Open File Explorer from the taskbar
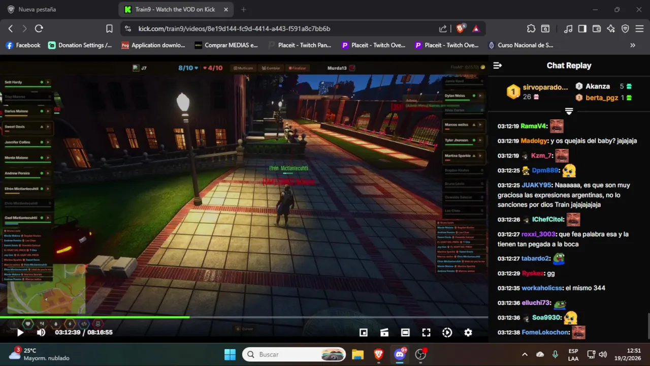Image resolution: width=650 pixels, height=366 pixels. 357,354
